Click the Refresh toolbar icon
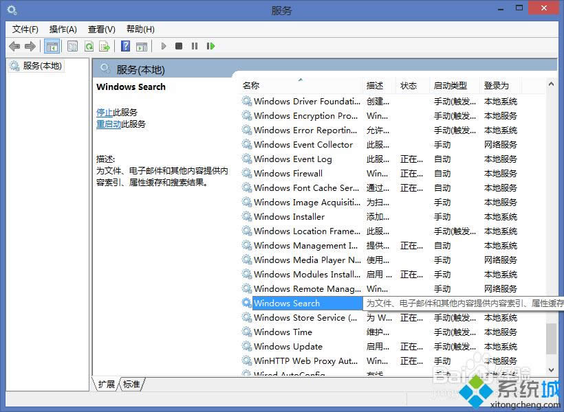The width and height of the screenshot is (564, 412). click(89, 46)
